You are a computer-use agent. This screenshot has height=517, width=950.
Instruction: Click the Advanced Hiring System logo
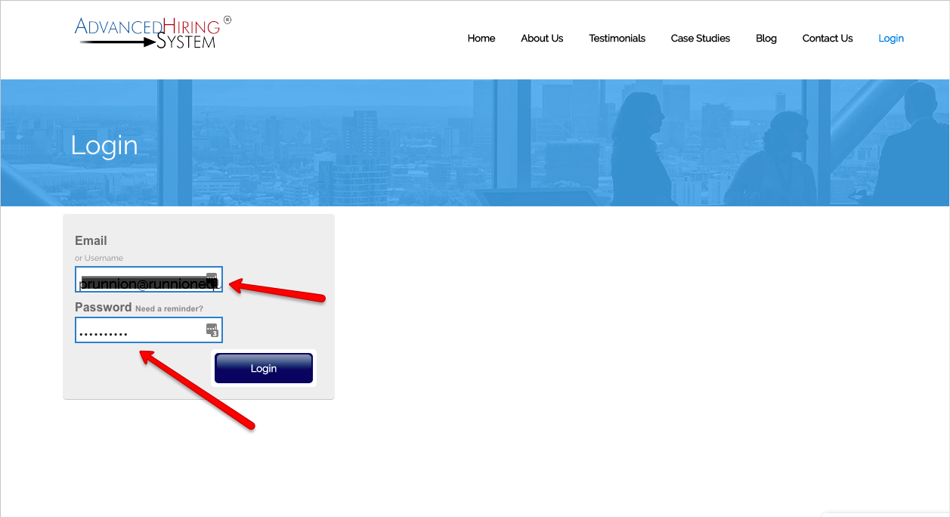[153, 33]
